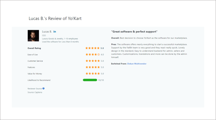The width and height of the screenshot is (216, 120).
Task: Click the Customer Service star rating
Action: (x=92, y=61)
